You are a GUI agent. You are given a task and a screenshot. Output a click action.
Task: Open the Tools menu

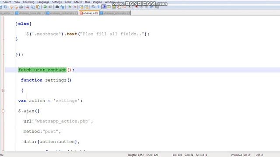(68, 2)
